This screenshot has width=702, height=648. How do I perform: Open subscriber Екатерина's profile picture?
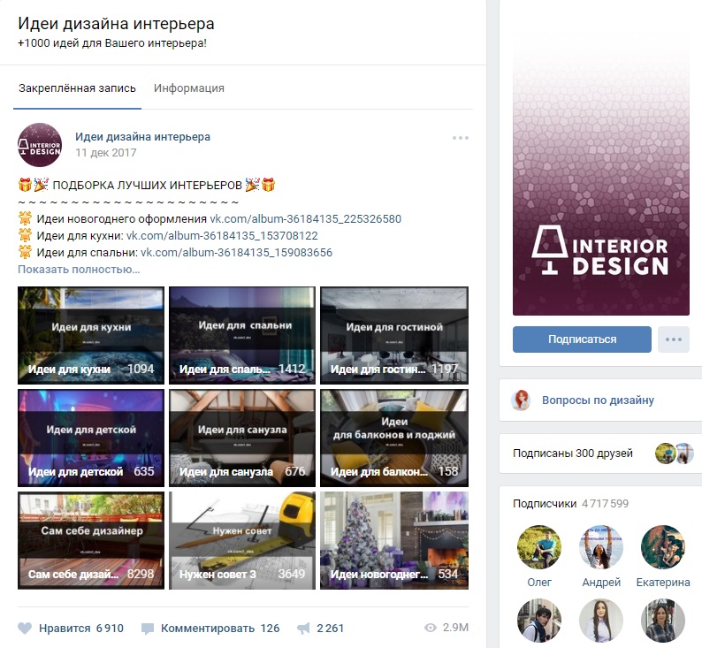click(662, 547)
